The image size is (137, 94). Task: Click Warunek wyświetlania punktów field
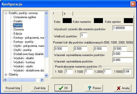[x=123, y=60]
